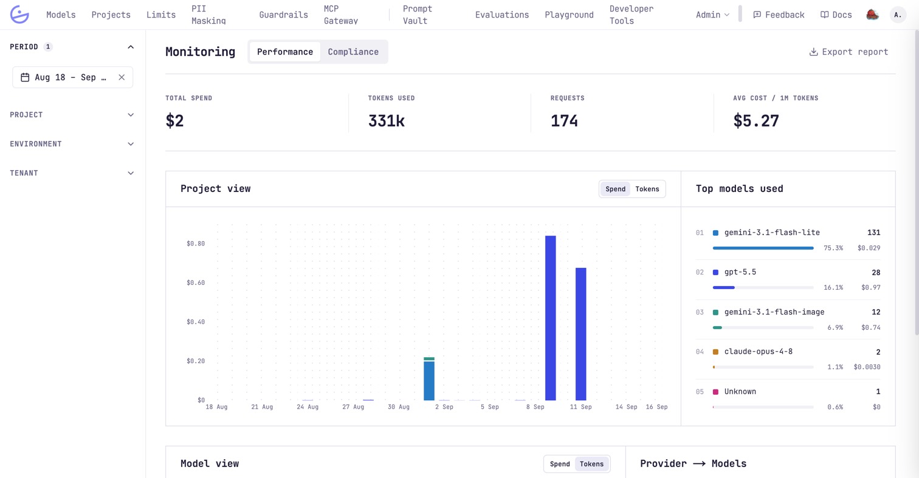This screenshot has height=478, width=919.
Task: Click the tall 9 Sep spend bar
Action: [x=551, y=318]
